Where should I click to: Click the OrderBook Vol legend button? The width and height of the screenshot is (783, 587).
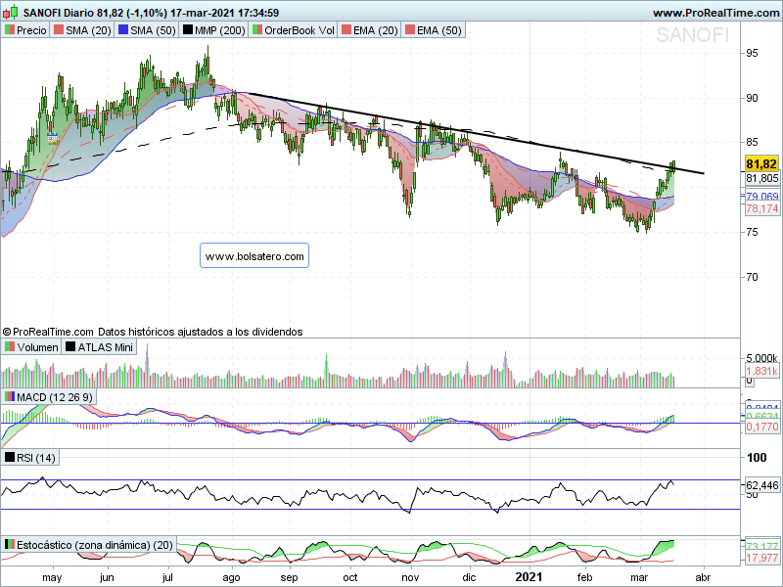293,30
